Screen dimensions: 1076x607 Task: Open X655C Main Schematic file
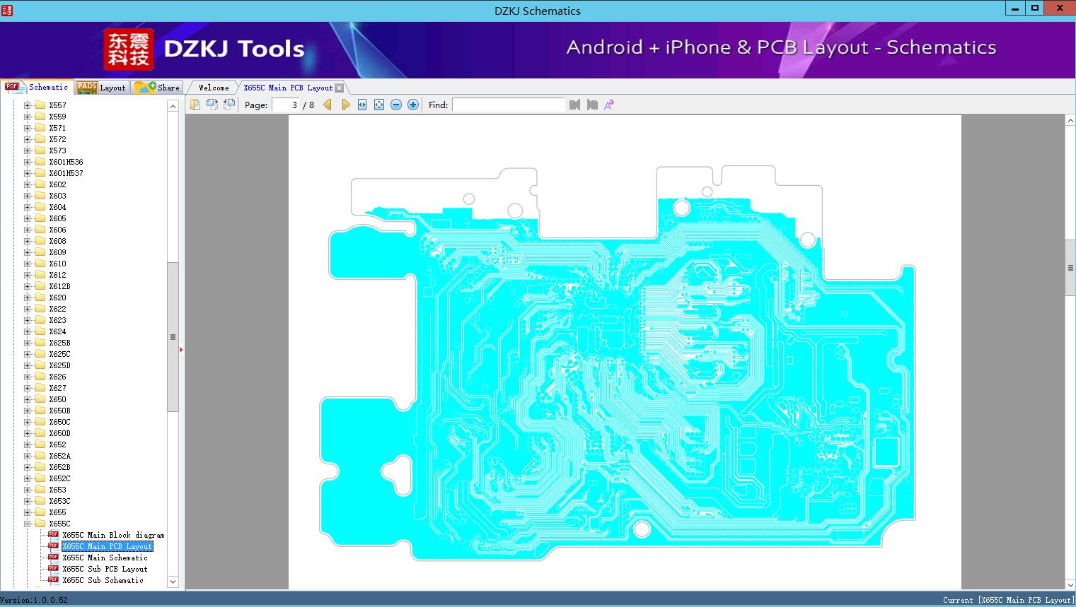tap(105, 558)
